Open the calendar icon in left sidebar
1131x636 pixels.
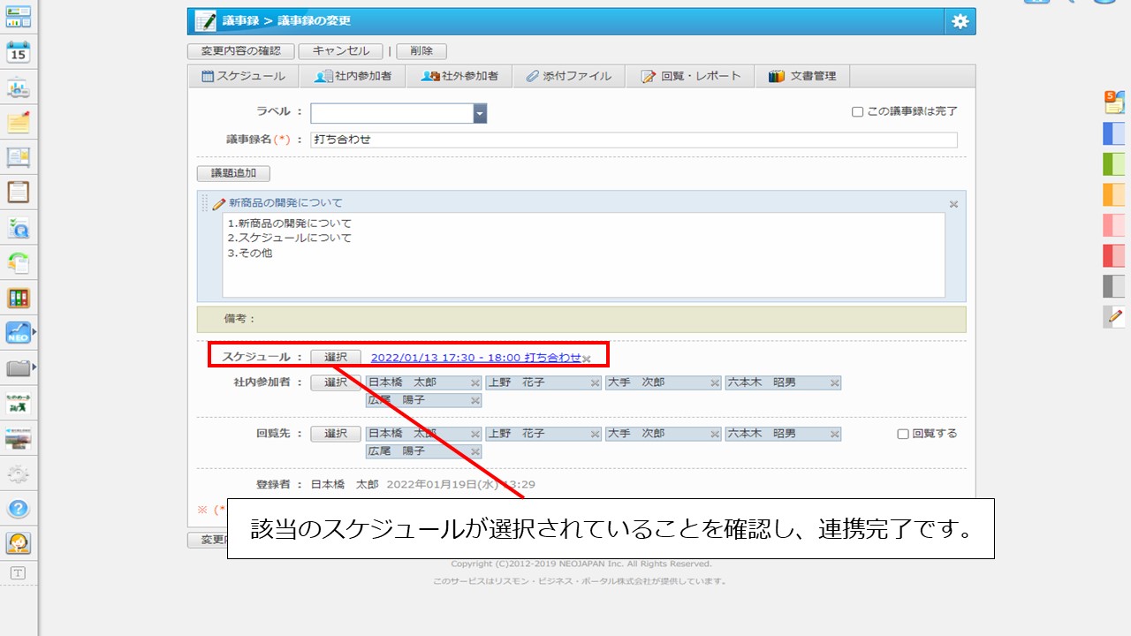[x=19, y=51]
